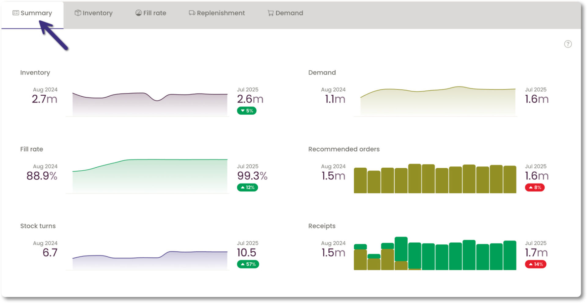Click the Fill rate section heading
This screenshot has width=587, height=303.
[32, 149]
